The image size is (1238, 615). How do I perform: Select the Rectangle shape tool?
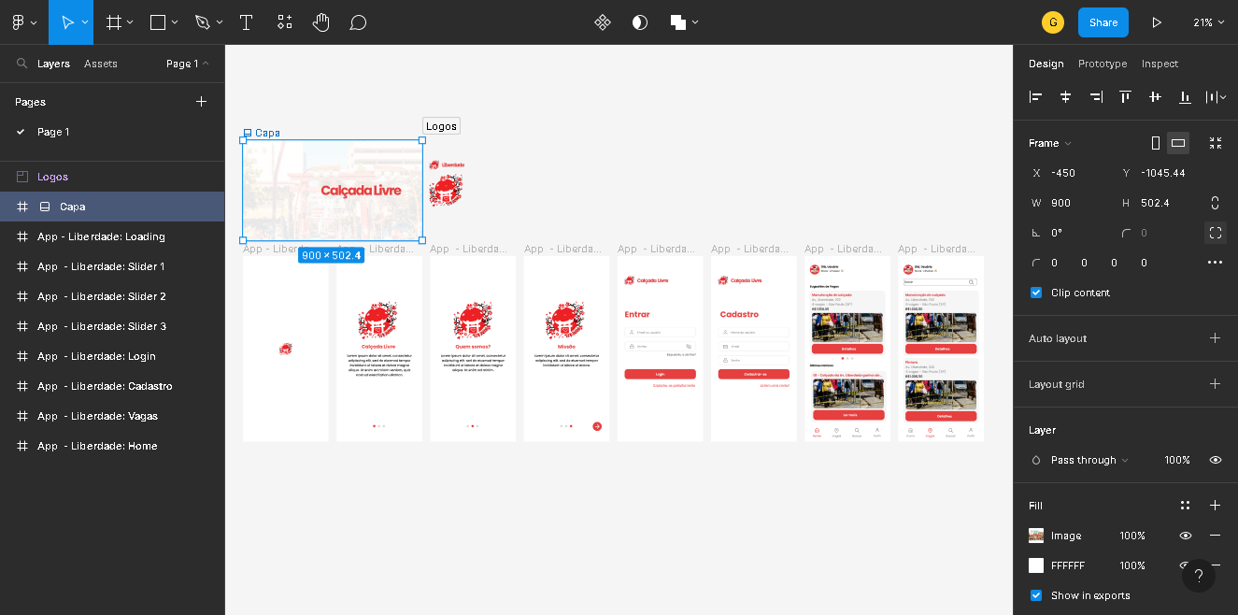158,22
